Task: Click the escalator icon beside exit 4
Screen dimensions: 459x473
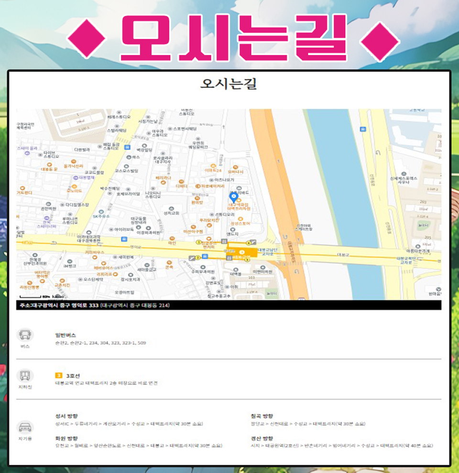Action: coord(253,242)
